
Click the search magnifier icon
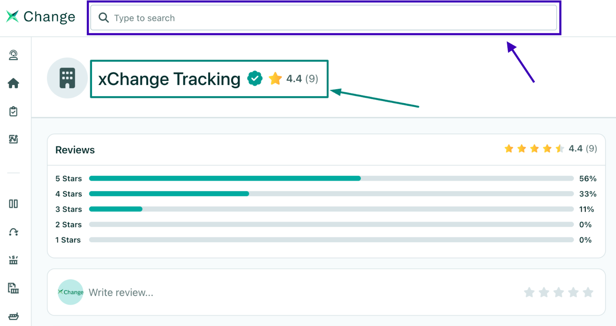(x=104, y=18)
